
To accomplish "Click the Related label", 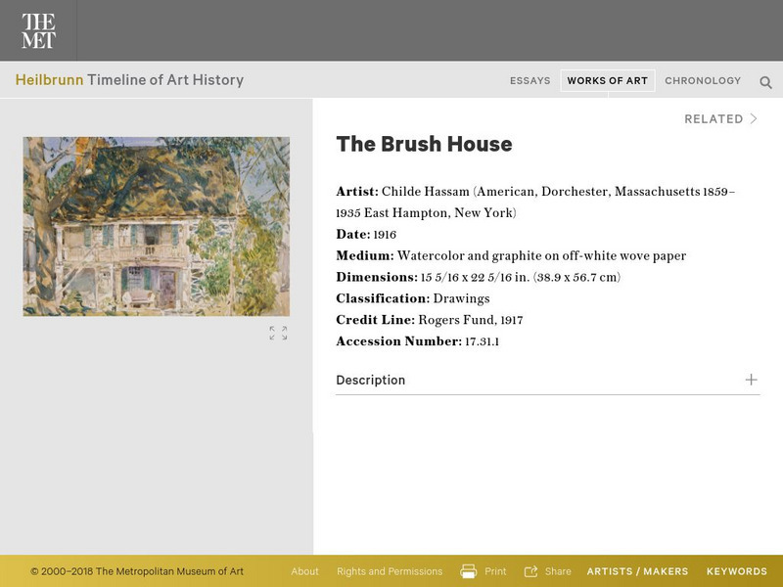I will click(714, 118).
